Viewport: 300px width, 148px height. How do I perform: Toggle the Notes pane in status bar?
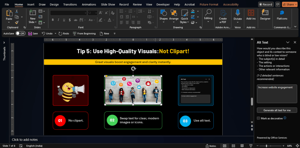coord(211,146)
